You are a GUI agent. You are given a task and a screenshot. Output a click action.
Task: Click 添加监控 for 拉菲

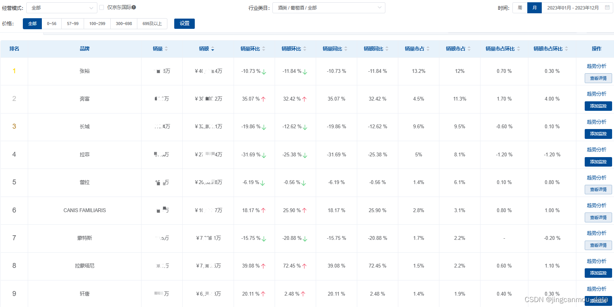point(598,162)
